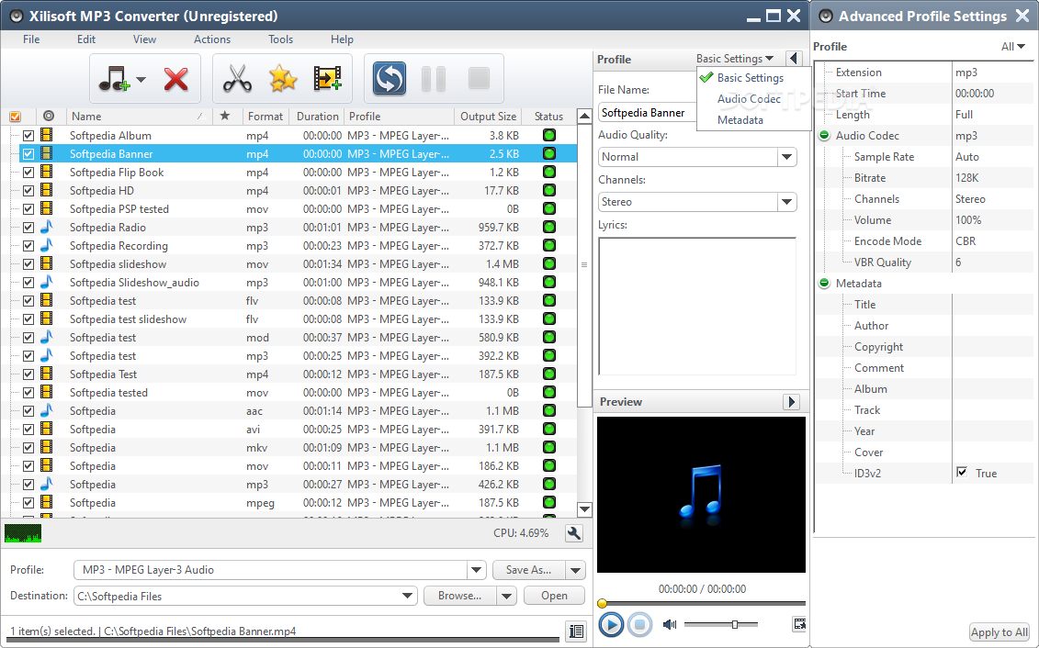Viewport: 1039px width, 648px height.
Task: Mute the preview volume speaker icon
Action: 670,624
